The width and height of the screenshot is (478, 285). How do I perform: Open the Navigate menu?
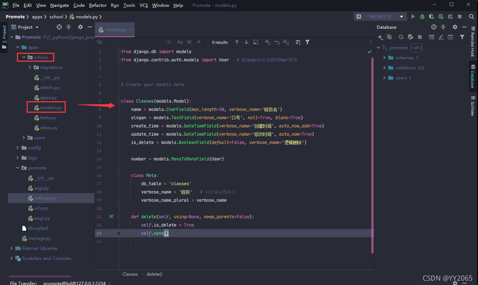pyautogui.click(x=60, y=5)
